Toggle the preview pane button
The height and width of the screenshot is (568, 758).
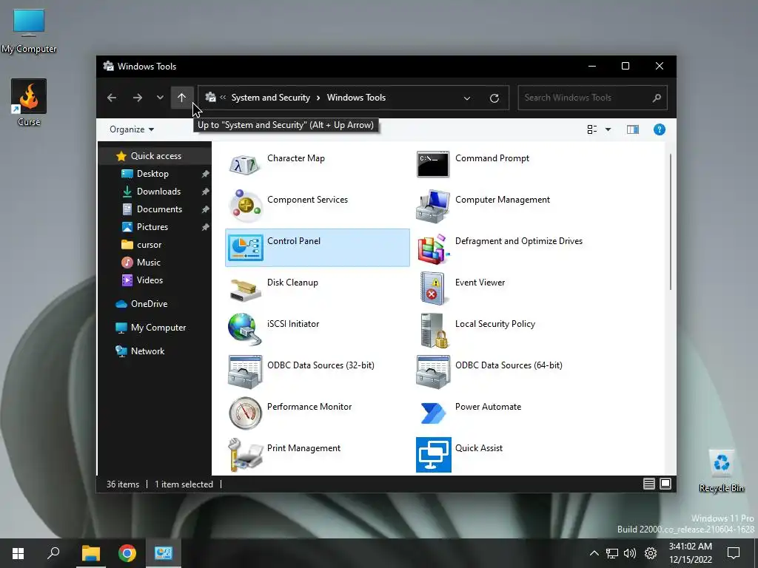633,129
